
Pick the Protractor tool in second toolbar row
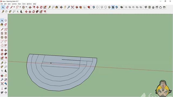10,12
